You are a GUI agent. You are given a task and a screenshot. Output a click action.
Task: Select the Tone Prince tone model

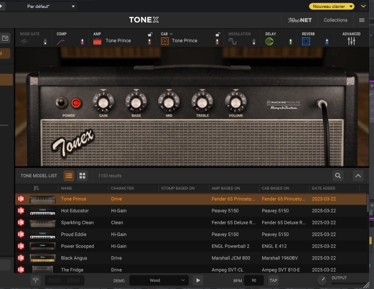[191, 199]
